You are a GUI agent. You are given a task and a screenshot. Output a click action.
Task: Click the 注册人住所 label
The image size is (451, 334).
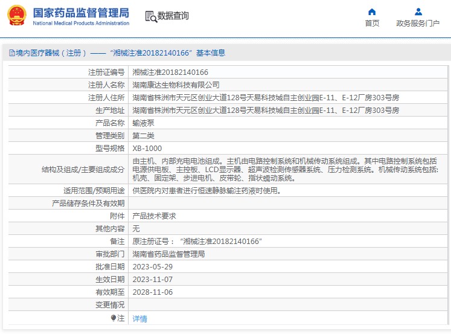(106, 97)
